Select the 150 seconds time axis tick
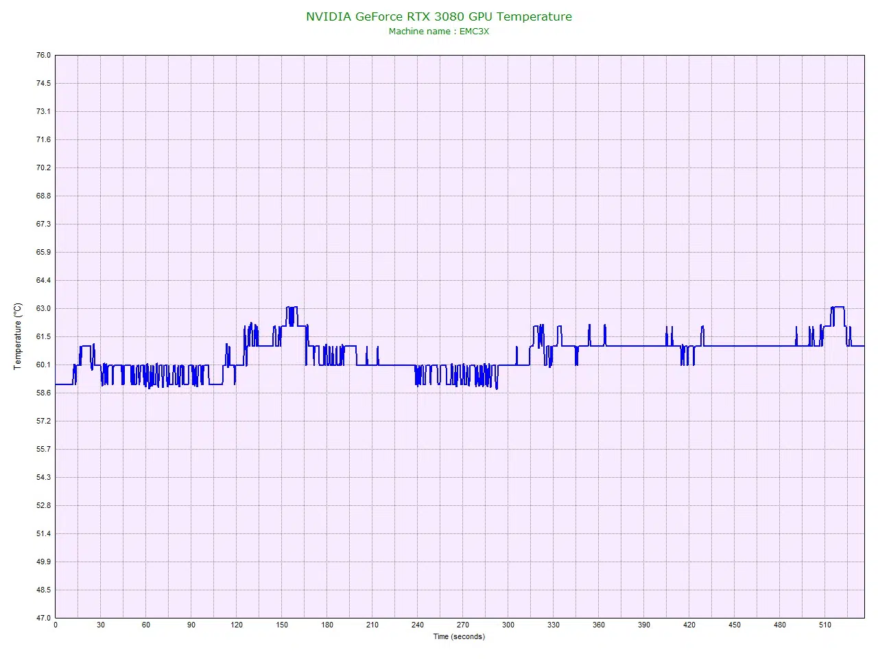 282,625
